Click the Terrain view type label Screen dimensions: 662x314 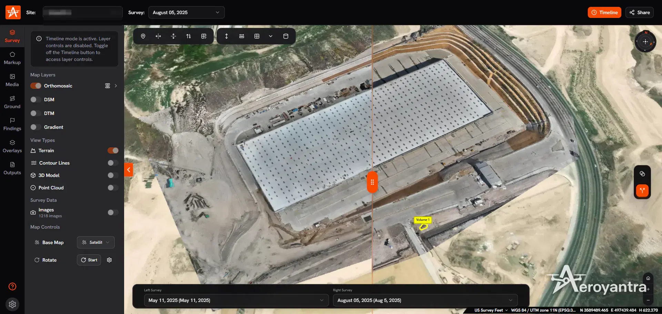pyautogui.click(x=46, y=150)
